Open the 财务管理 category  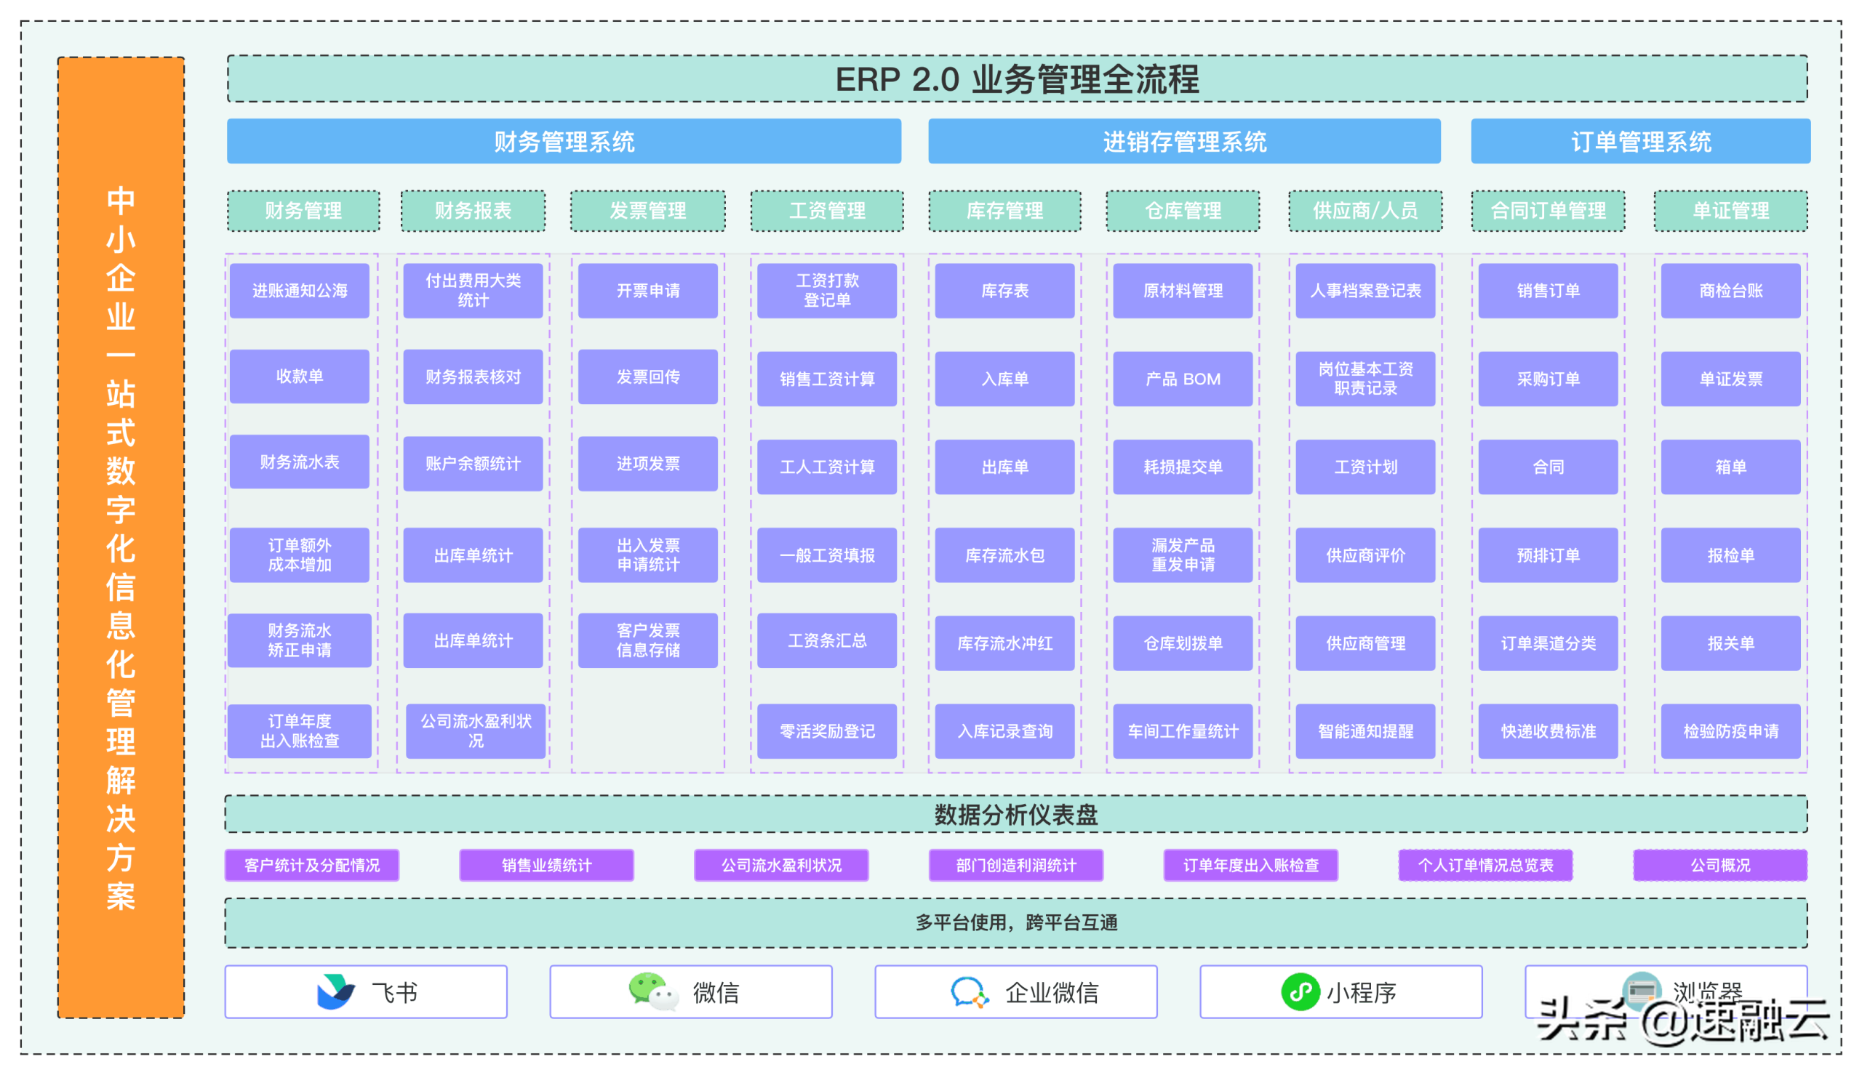[303, 212]
